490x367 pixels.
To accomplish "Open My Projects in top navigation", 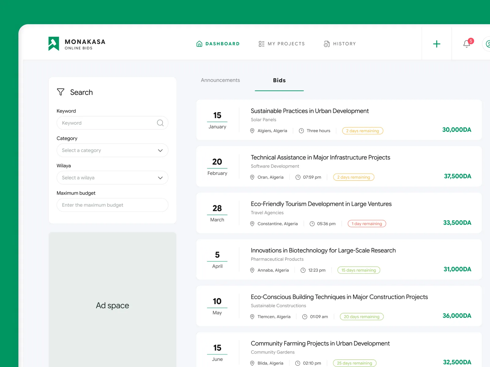I will [281, 44].
